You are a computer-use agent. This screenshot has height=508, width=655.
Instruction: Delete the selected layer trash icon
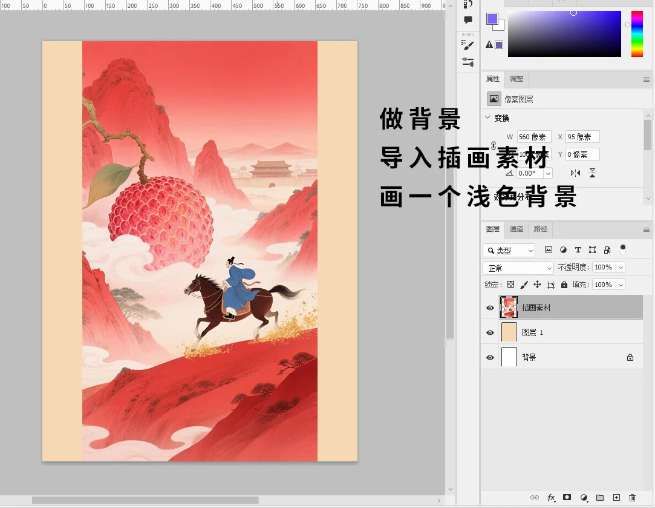tap(633, 498)
